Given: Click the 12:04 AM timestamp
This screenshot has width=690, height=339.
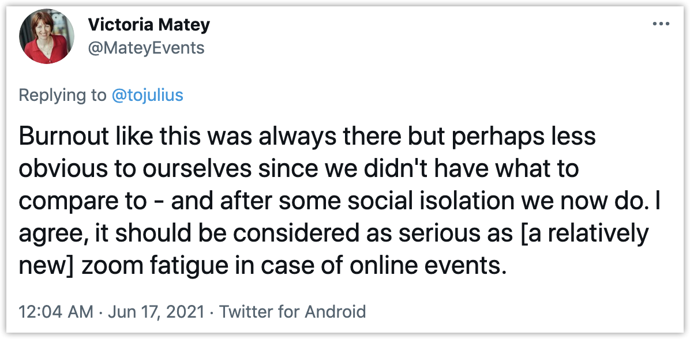Looking at the screenshot, I should [55, 312].
